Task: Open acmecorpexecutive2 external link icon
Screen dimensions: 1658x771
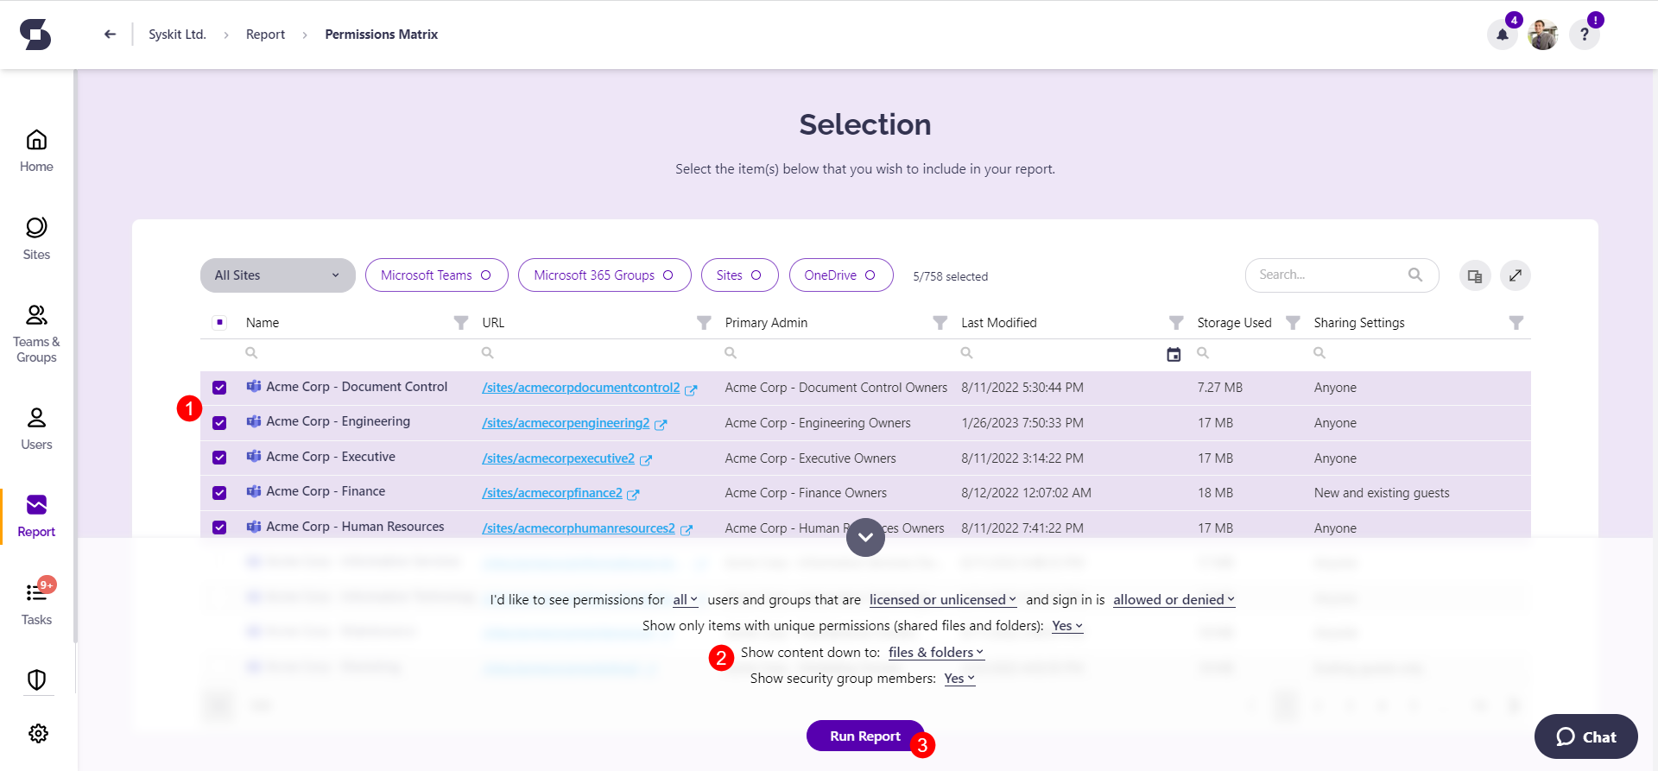Action: [x=646, y=460]
